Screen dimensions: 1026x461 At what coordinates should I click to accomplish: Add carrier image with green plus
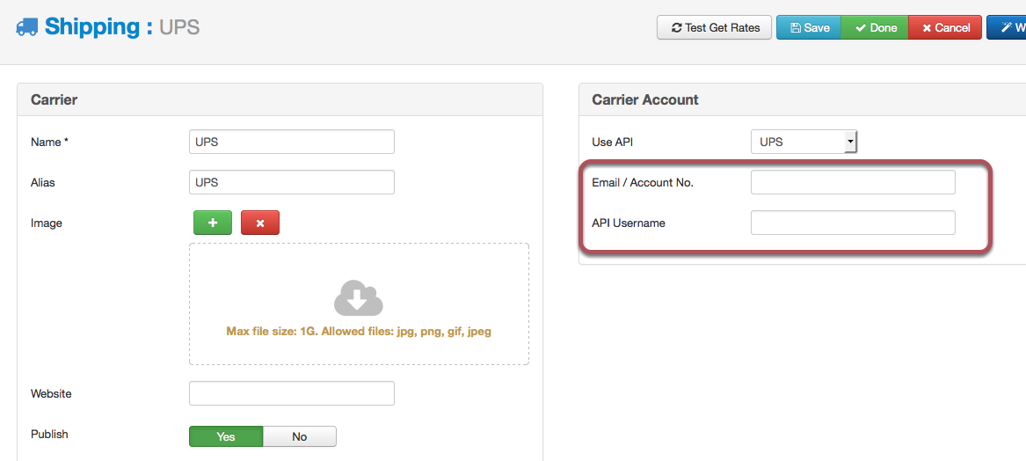coord(213,223)
